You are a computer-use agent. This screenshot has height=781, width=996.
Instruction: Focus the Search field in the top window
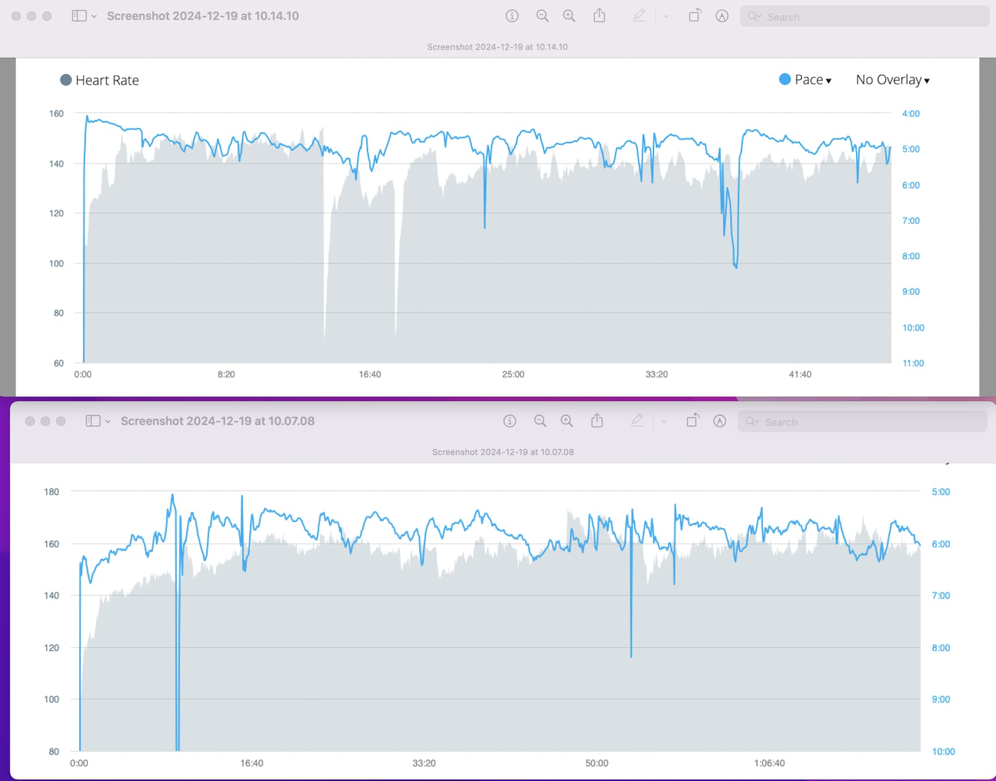pos(864,17)
